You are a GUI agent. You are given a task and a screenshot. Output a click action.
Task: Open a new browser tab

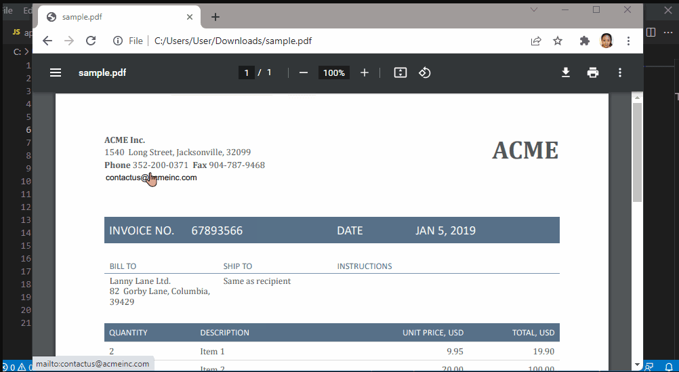click(x=215, y=17)
